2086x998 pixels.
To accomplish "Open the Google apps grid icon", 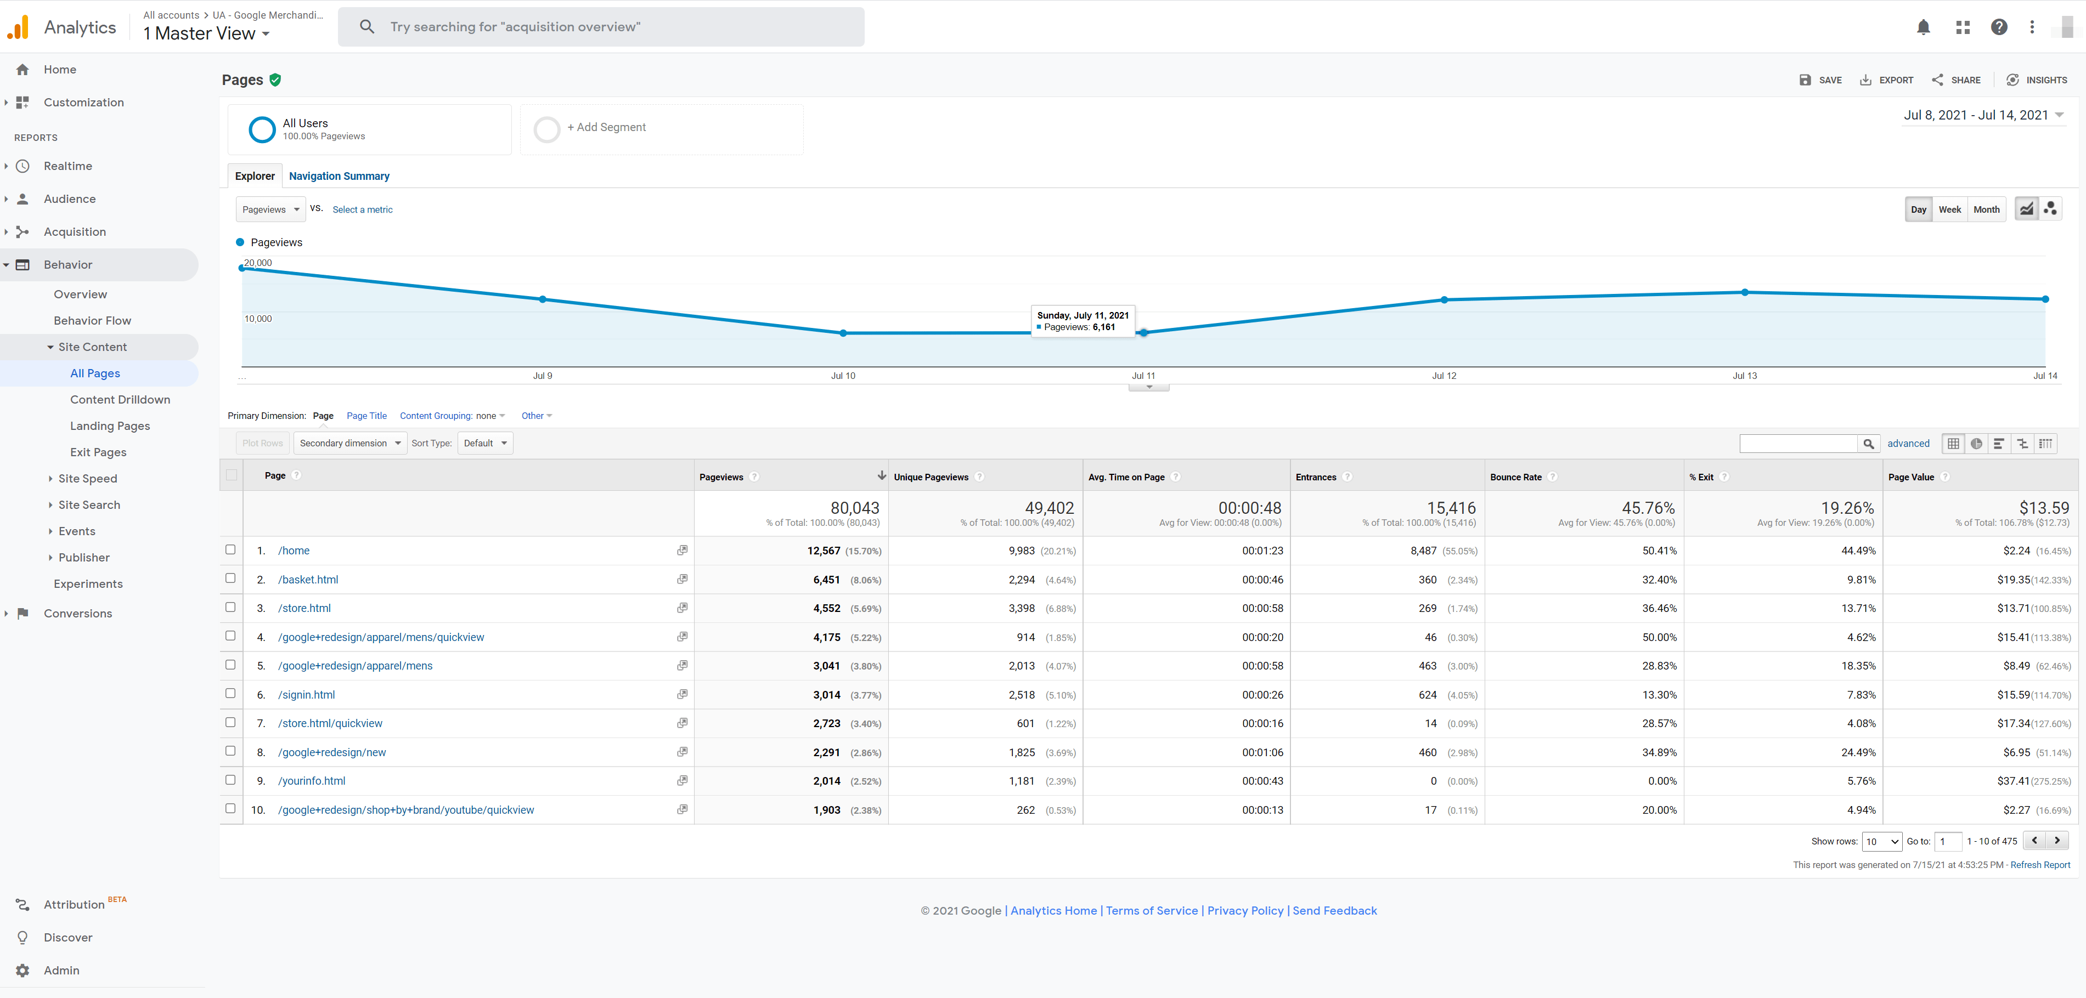I will (1962, 27).
